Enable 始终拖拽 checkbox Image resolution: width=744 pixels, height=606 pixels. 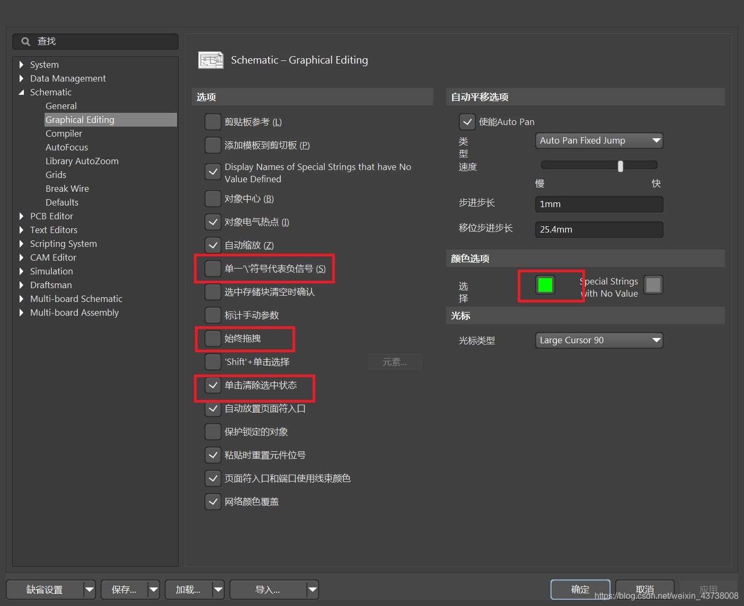coord(212,338)
